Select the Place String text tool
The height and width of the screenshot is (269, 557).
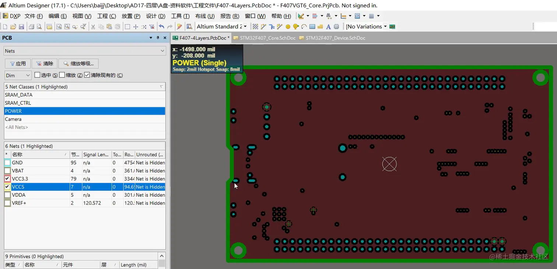[328, 26]
